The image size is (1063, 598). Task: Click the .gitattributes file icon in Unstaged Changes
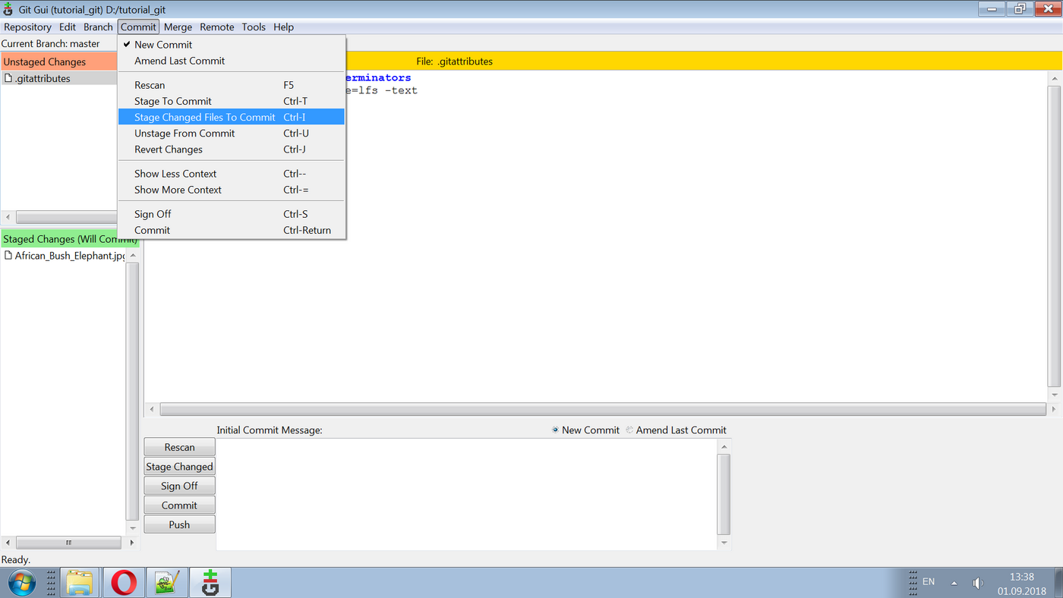coord(8,78)
